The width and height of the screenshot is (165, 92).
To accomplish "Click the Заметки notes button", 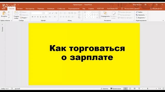I will click(x=104, y=89).
